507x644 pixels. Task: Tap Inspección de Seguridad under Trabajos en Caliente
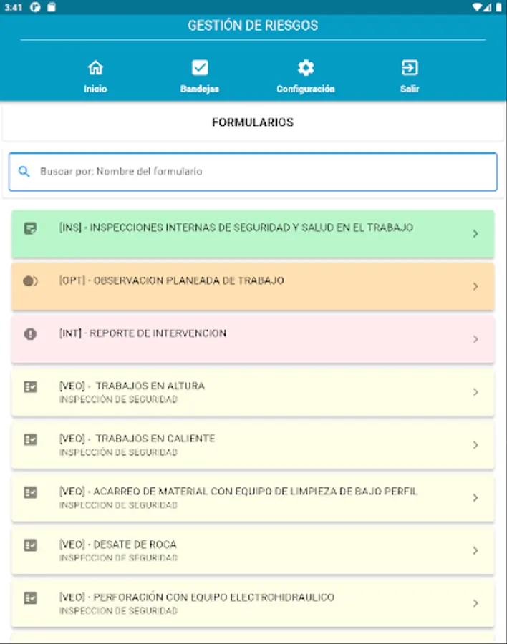(x=118, y=452)
